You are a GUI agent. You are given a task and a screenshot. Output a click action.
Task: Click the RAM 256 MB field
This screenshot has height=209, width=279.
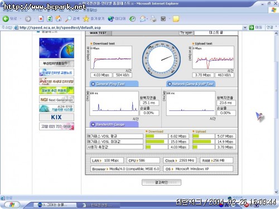(x=217, y=161)
